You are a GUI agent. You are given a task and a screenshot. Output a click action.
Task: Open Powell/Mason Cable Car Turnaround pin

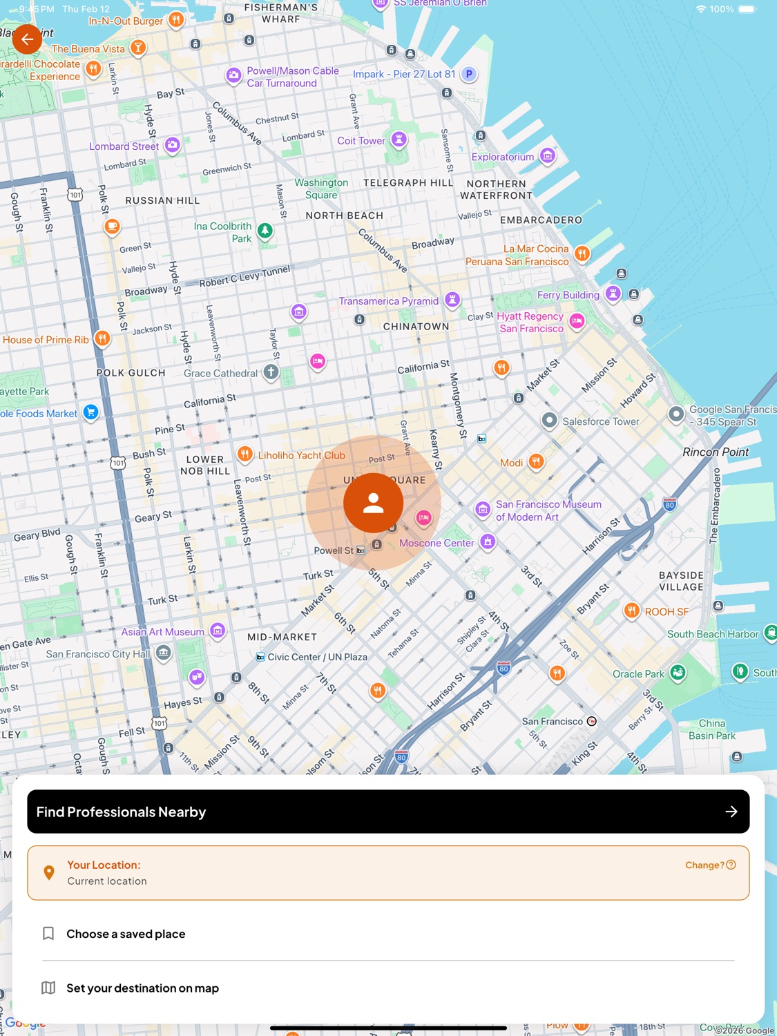(x=234, y=75)
